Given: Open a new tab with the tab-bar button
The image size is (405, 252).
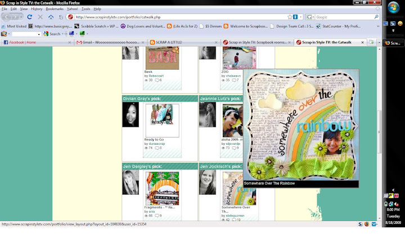Looking at the screenshot, I should tap(371, 42).
